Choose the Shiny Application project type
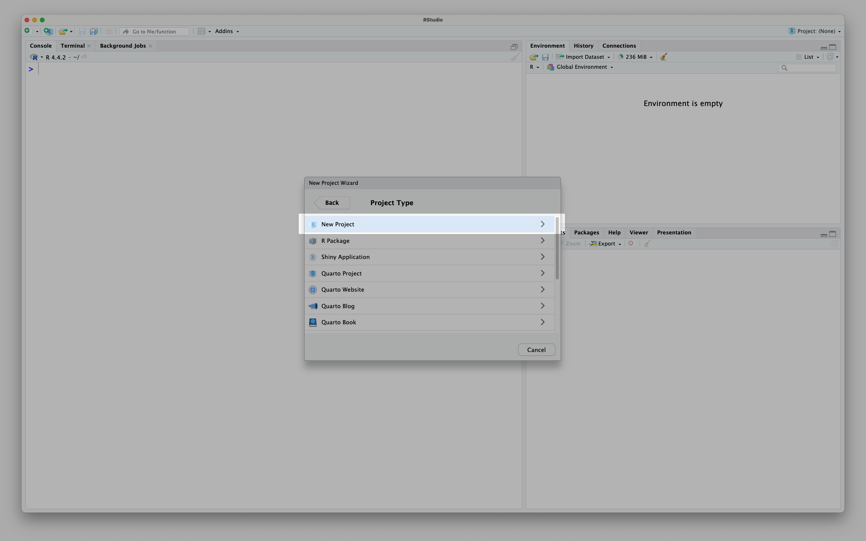Image resolution: width=866 pixels, height=541 pixels. coord(429,257)
